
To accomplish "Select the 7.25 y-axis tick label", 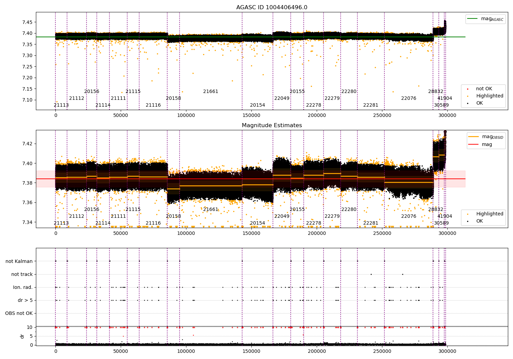I will (x=27, y=67).
